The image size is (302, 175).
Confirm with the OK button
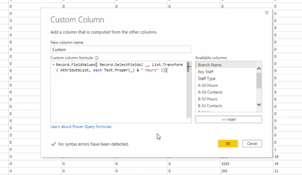(x=228, y=144)
